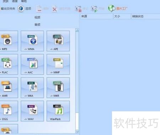160x135 pixels.
Task: Select the M4A conversion icon
Action: [32, 88]
